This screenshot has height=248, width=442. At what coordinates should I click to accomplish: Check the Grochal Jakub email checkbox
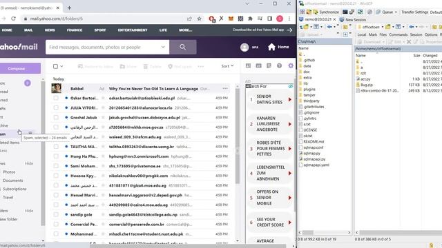[56, 118]
